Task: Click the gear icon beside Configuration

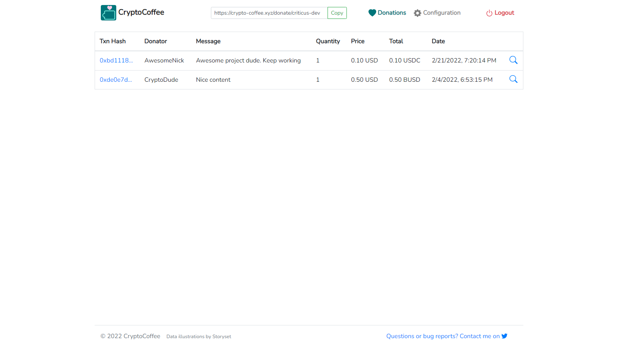Action: click(418, 13)
